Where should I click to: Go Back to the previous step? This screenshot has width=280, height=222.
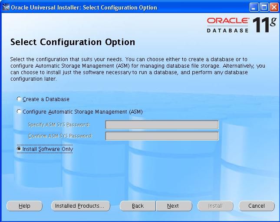(x=138, y=206)
